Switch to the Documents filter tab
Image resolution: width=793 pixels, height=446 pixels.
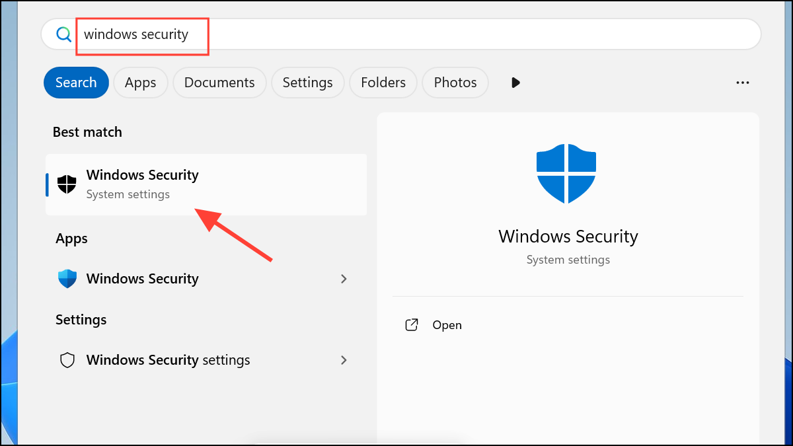coord(219,83)
